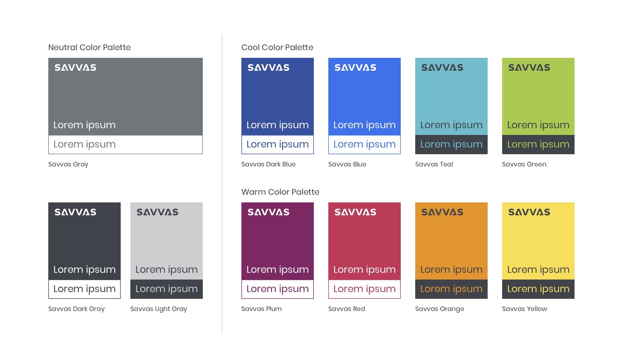Pick the Savvas Yellow color swatch

pyautogui.click(x=538, y=241)
